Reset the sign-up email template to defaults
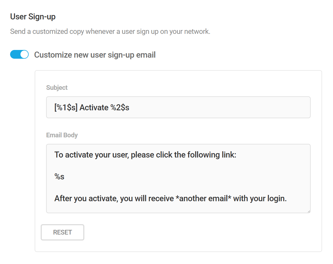Image resolution: width=333 pixels, height=264 pixels. 62,232
